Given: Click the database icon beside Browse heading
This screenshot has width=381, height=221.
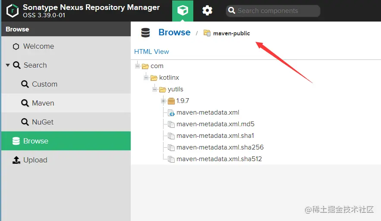Looking at the screenshot, I should [x=145, y=32].
